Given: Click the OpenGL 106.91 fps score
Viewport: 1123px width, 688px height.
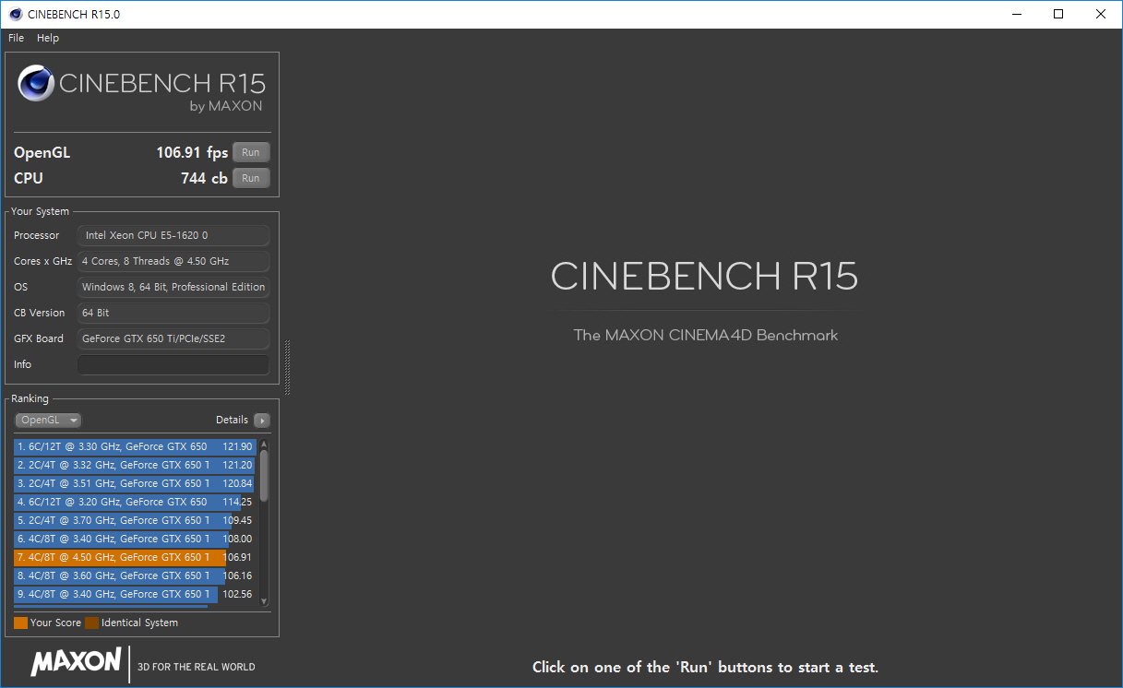Looking at the screenshot, I should [x=192, y=153].
